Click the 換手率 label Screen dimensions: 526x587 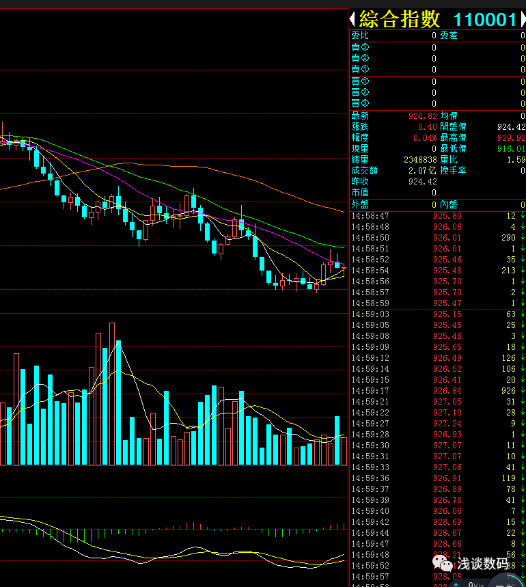[453, 170]
